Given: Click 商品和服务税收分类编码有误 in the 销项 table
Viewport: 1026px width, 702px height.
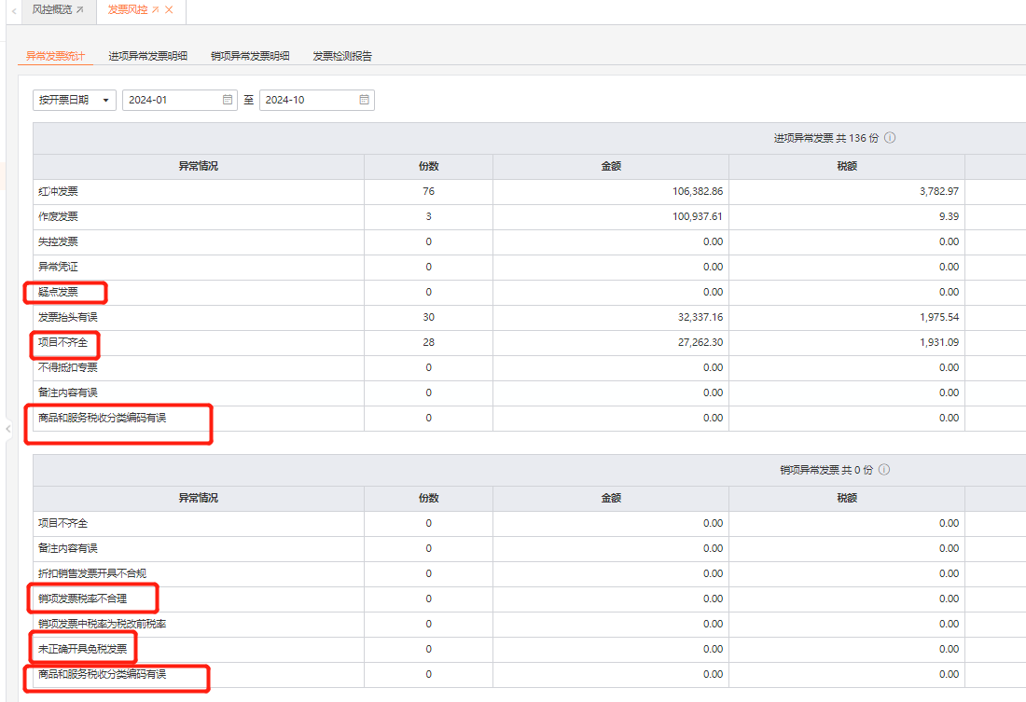Looking at the screenshot, I should [102, 674].
